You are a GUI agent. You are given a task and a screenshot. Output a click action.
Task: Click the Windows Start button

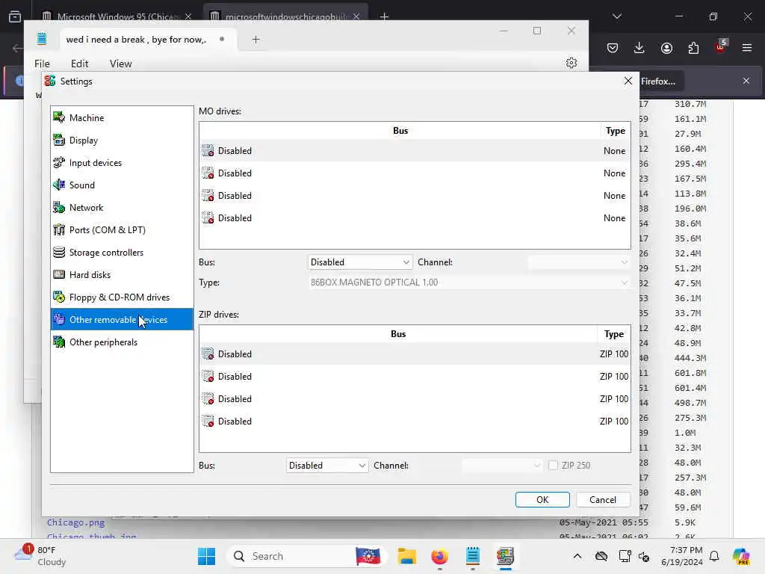pos(206,556)
